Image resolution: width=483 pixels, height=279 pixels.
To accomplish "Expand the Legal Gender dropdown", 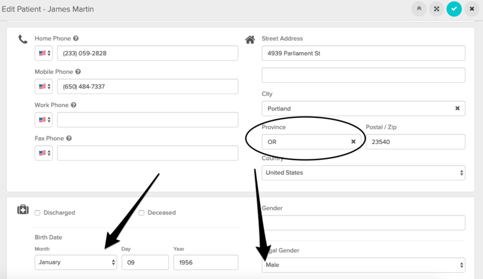I will [363, 265].
